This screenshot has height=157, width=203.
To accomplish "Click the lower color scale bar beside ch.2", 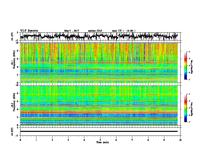I will point(186,108).
